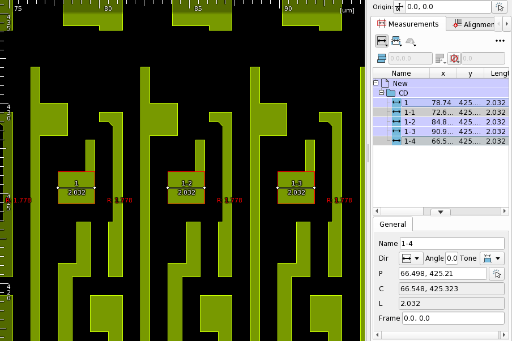Screen dimensions: 512x341
Task: Click arrow icon of measurement row 1-3
Action: coord(396,131)
